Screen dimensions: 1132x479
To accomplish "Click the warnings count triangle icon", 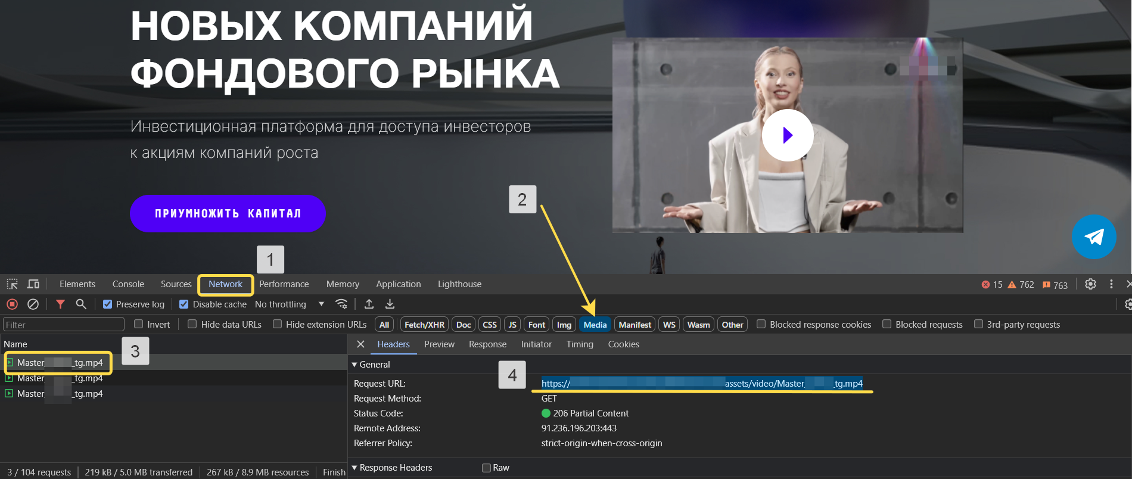I will click(x=1012, y=285).
